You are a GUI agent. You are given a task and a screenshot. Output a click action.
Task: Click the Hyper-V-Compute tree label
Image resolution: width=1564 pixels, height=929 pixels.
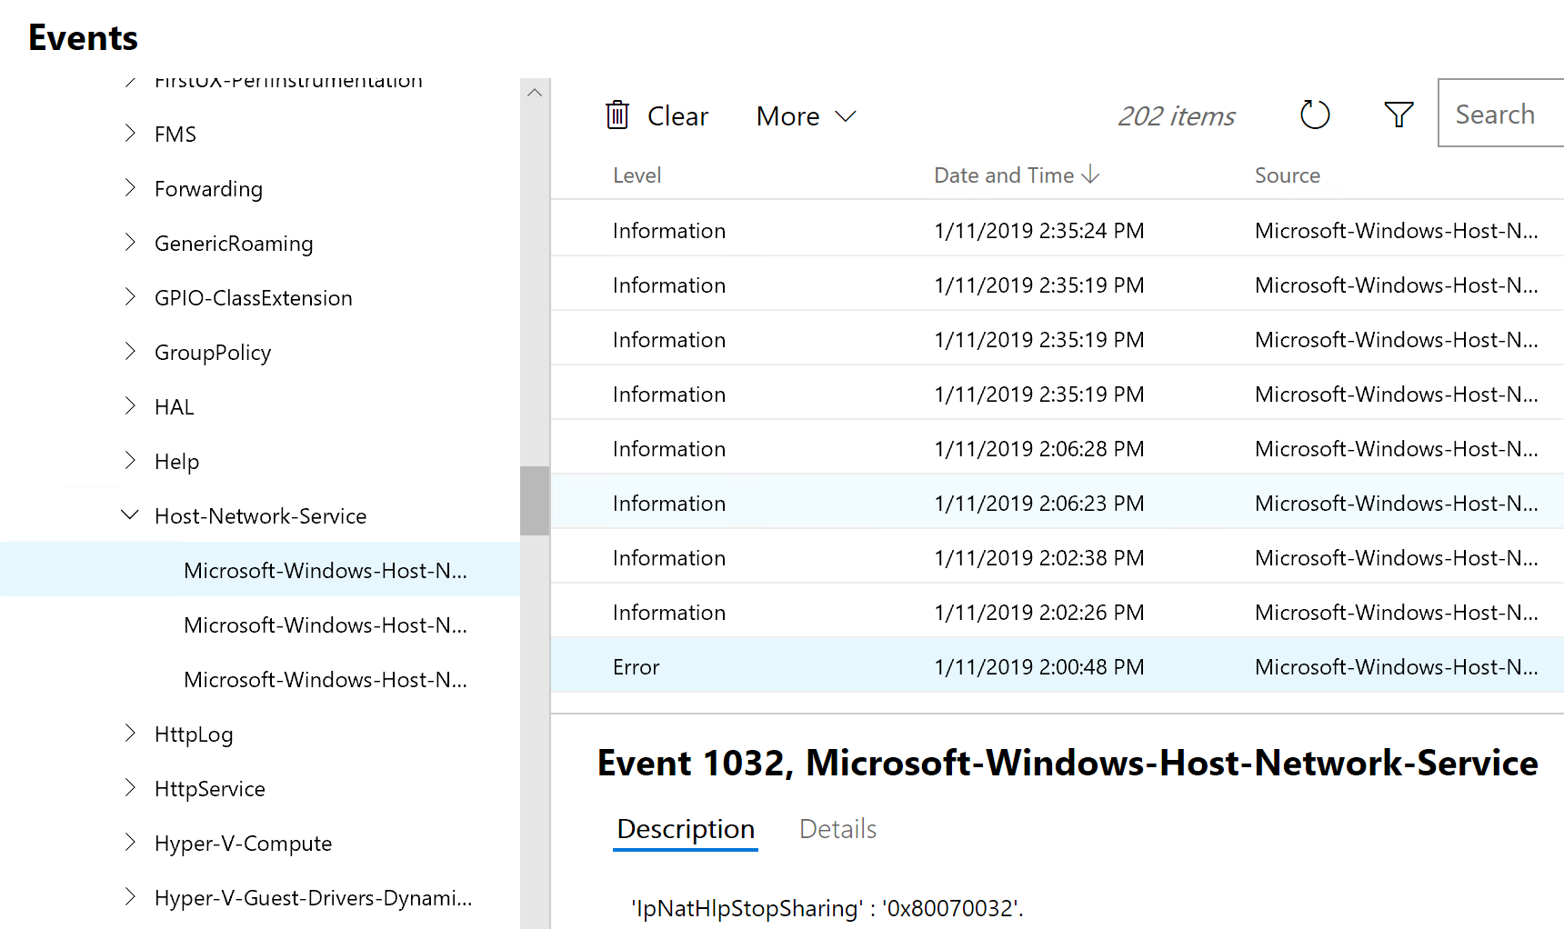(243, 844)
